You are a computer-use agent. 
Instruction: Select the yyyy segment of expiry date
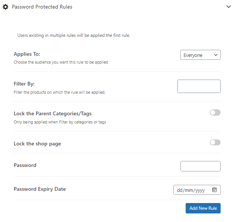tap(200, 190)
